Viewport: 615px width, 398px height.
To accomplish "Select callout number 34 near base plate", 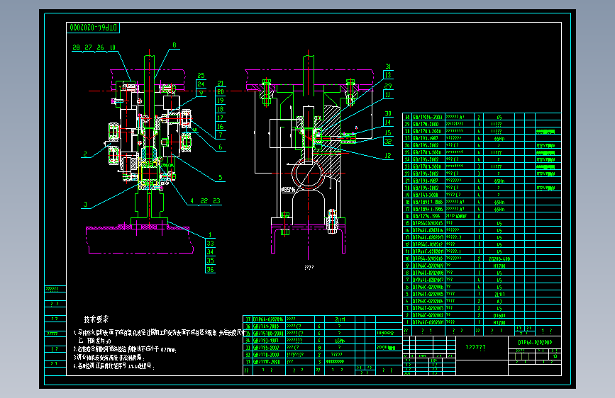I will (x=210, y=252).
